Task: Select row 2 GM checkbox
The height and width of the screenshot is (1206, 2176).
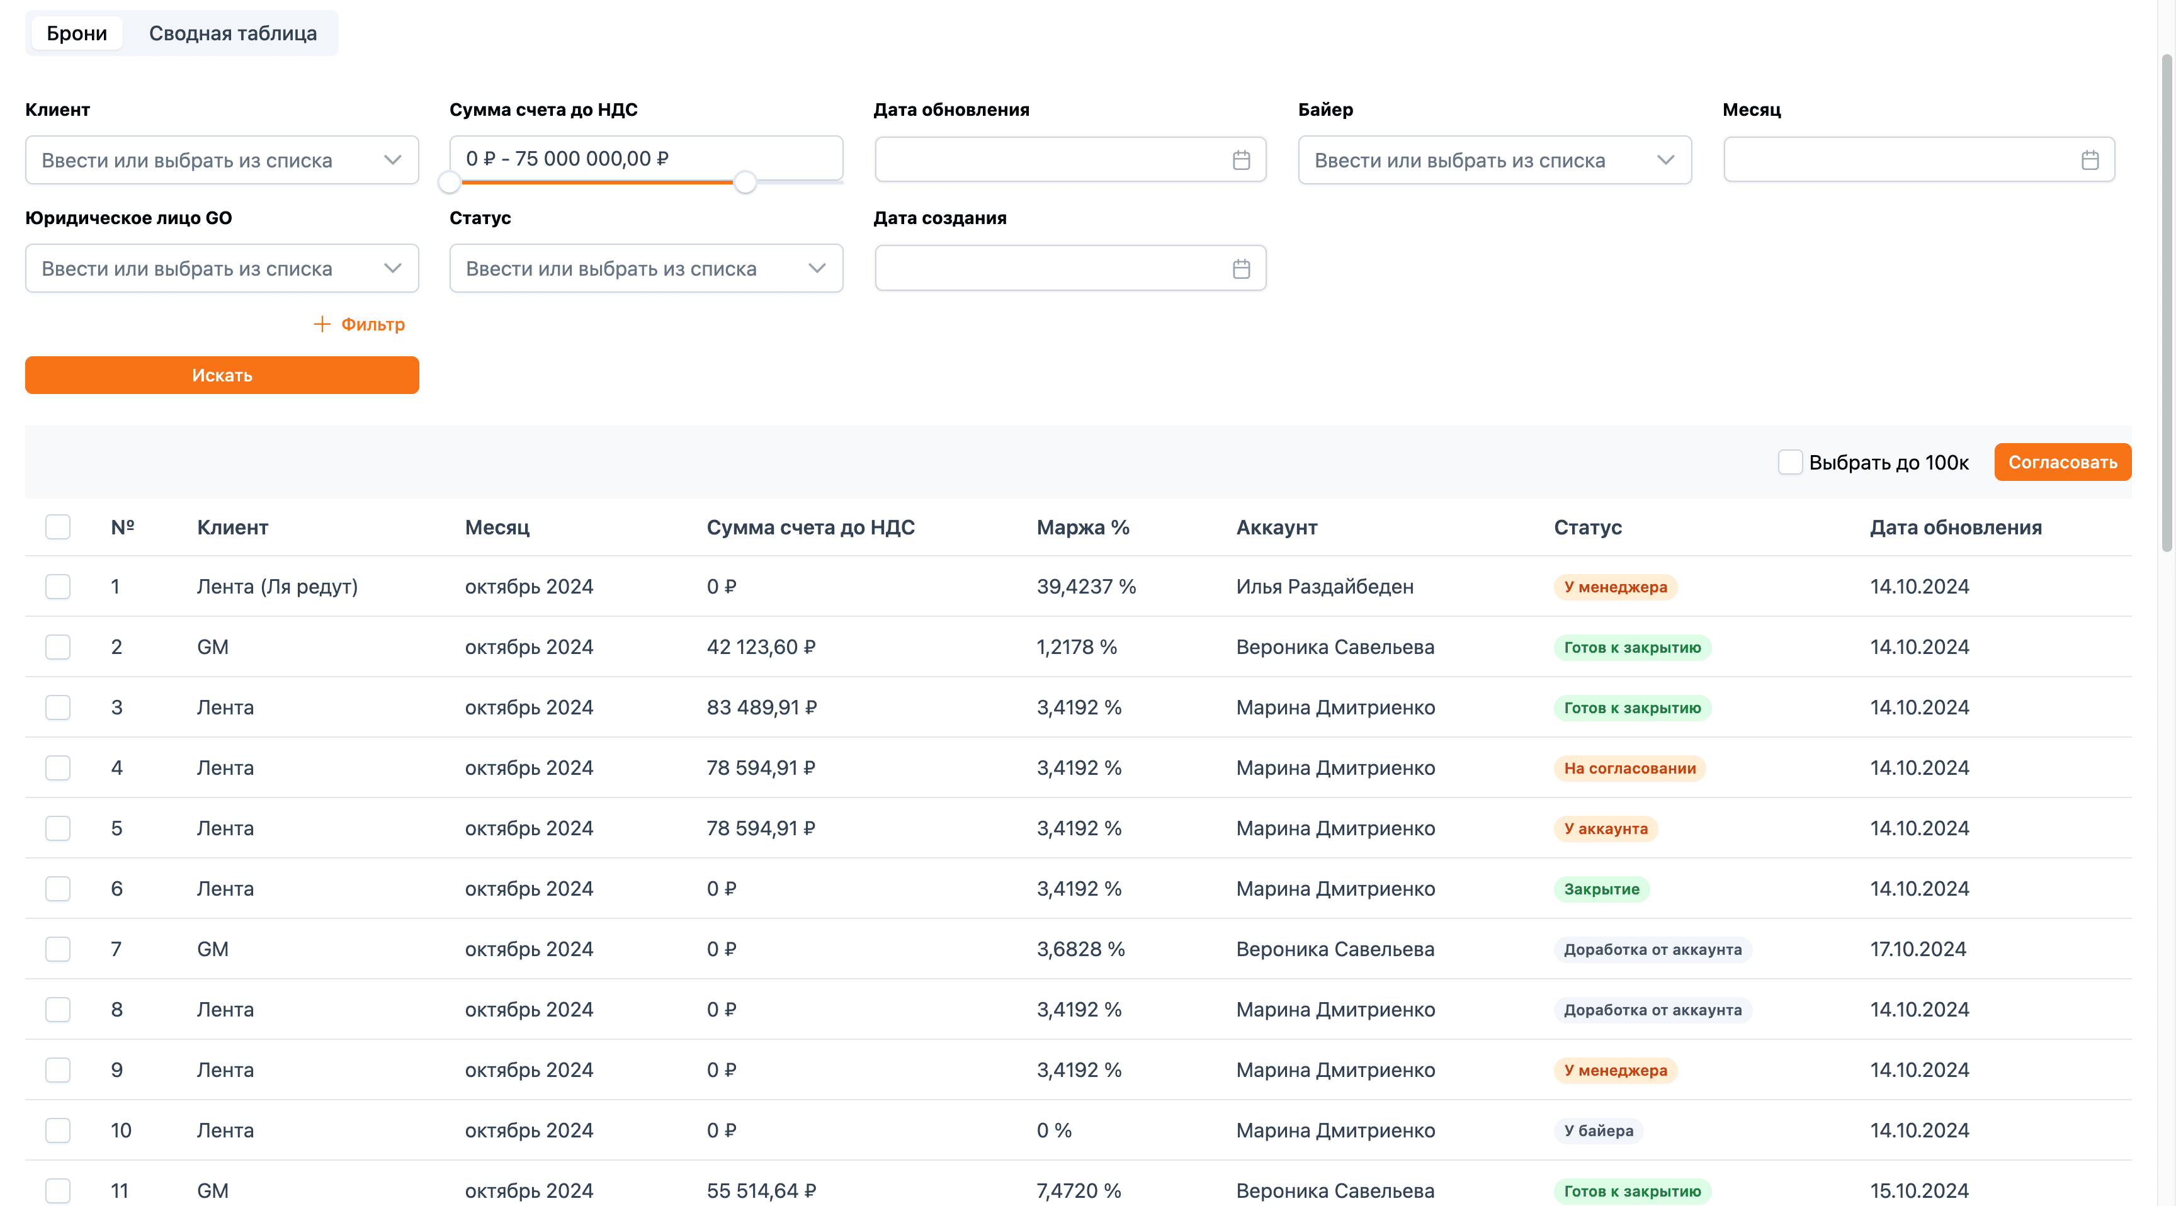Action: 57,647
